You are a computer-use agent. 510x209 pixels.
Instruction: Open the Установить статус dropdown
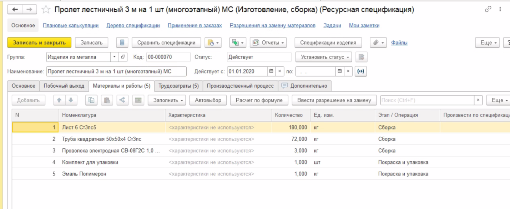[x=323, y=57]
